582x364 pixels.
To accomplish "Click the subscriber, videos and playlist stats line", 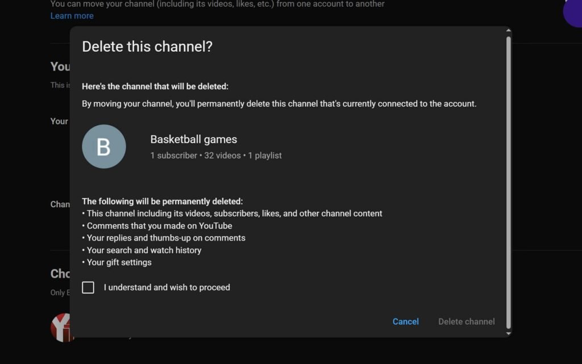I will [216, 155].
